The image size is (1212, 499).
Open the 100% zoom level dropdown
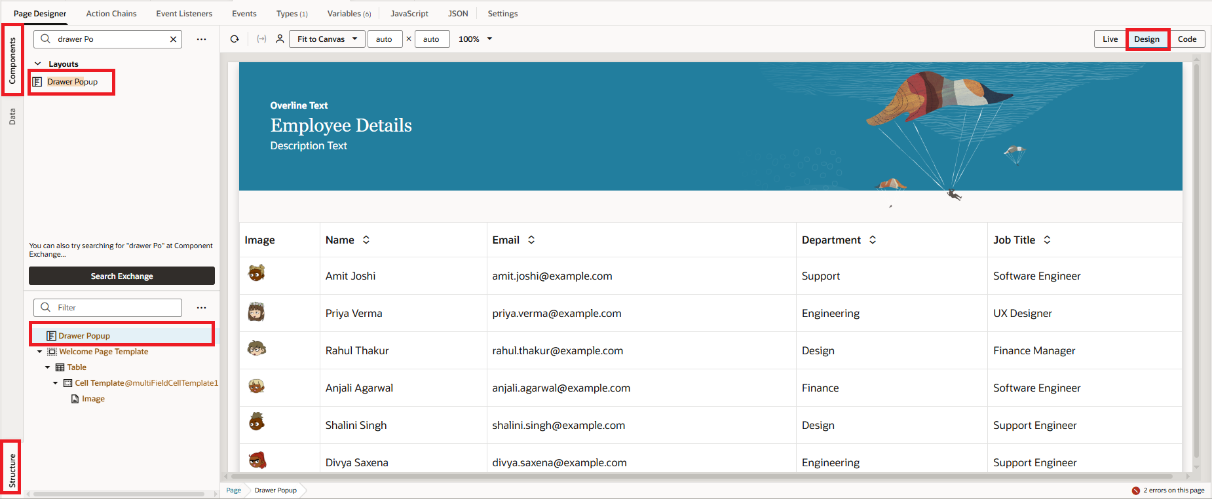tap(475, 39)
